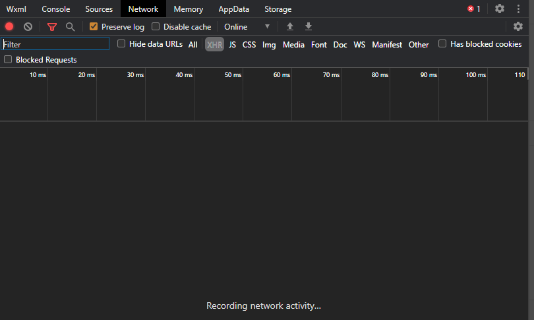The height and width of the screenshot is (320, 534).
Task: Open the Online throttling dropdown
Action: 247,27
